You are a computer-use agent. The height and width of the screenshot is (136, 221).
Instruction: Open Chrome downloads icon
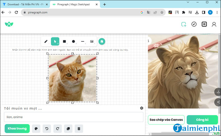tap(197, 12)
